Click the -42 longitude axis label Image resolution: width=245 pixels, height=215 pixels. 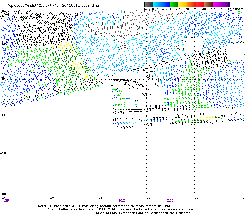51,198
